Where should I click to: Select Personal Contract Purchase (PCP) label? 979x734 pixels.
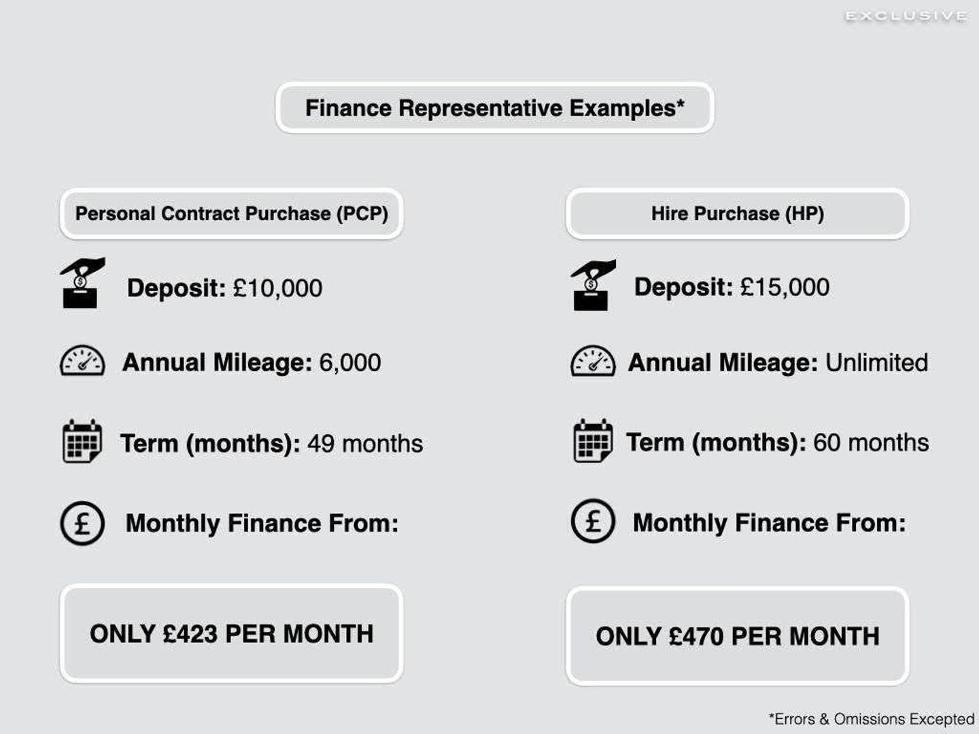(232, 213)
